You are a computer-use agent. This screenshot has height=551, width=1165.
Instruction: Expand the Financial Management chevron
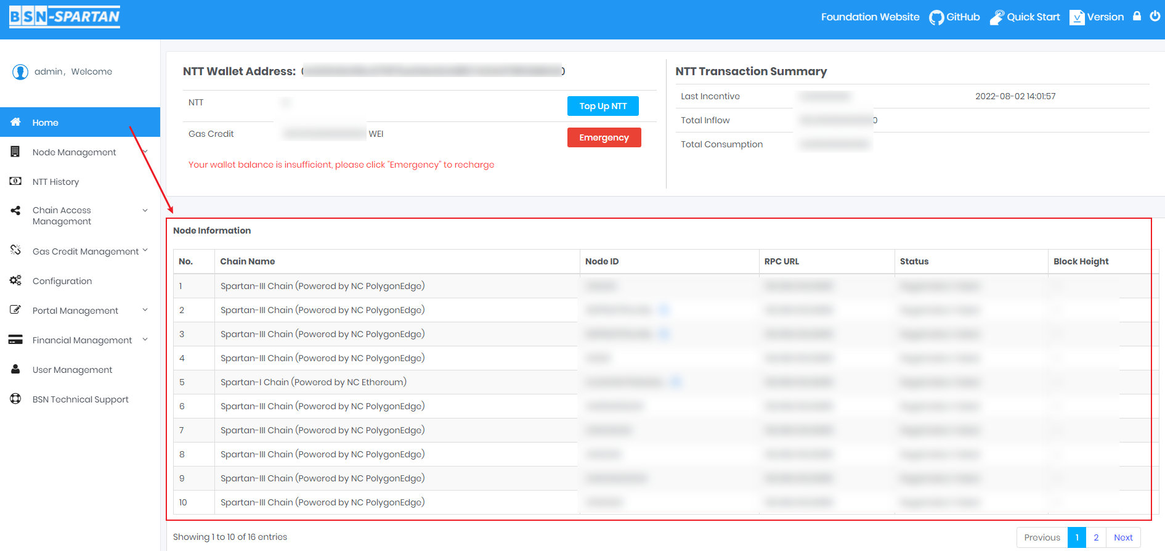click(x=145, y=340)
